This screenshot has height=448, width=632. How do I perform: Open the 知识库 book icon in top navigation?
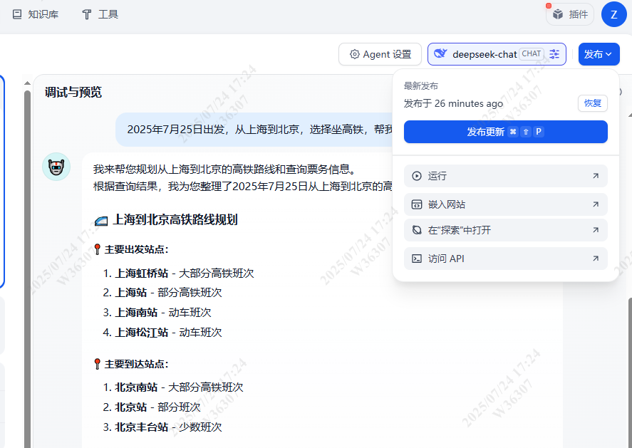pos(17,14)
